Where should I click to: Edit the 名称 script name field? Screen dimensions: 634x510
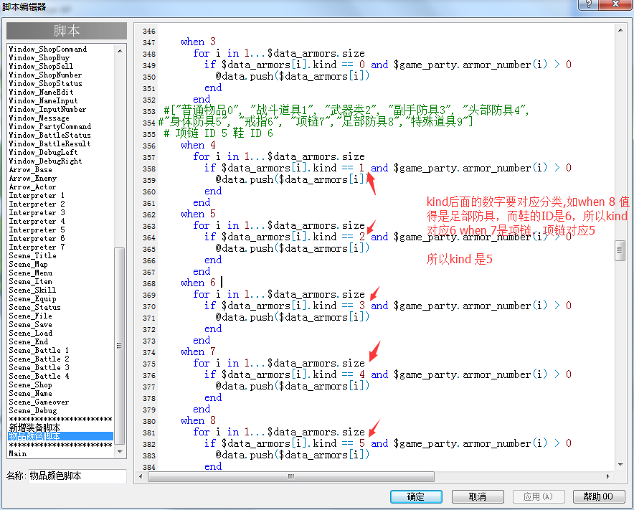(77, 476)
